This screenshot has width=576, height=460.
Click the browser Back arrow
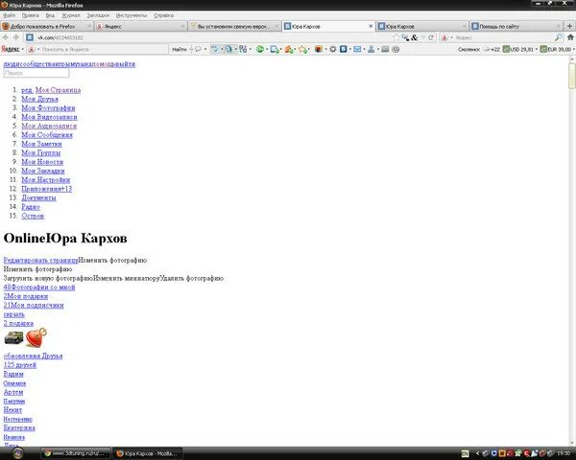pos(6,37)
